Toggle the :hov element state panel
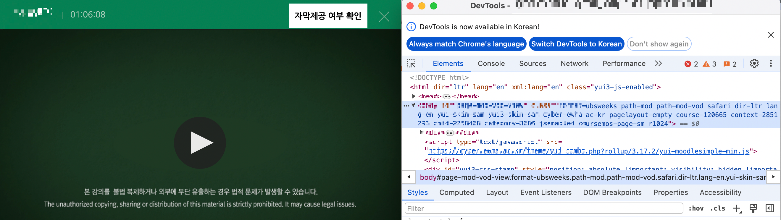 pyautogui.click(x=696, y=208)
